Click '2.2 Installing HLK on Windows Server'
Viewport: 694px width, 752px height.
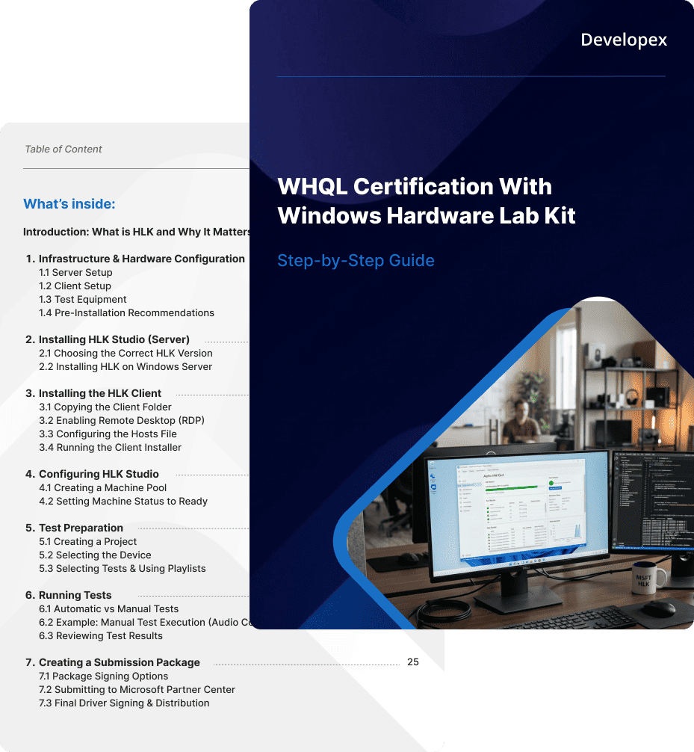tap(126, 366)
